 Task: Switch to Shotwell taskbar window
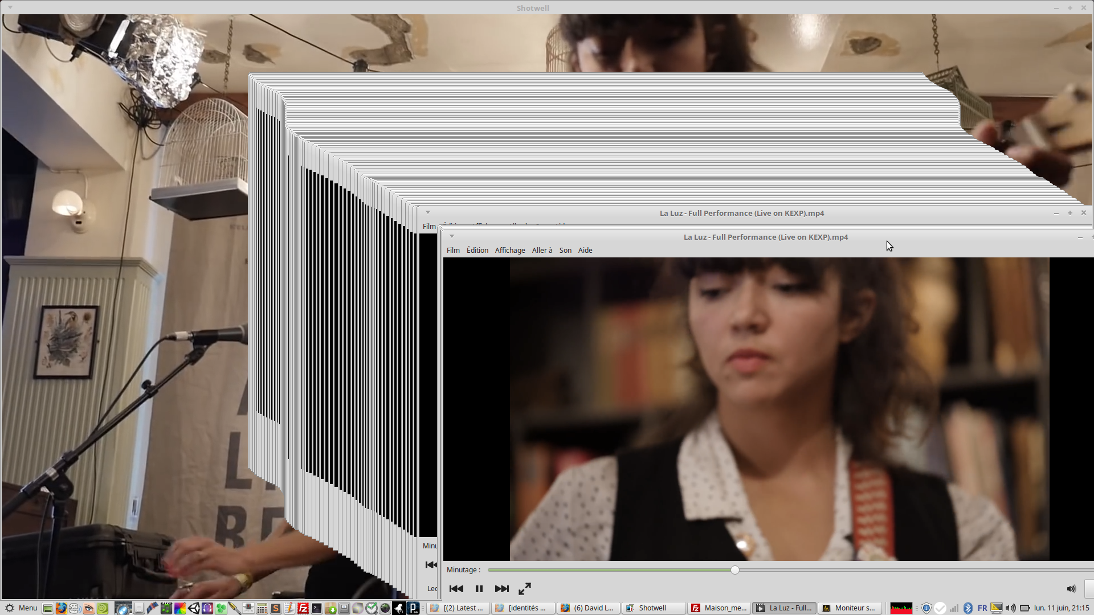click(x=653, y=608)
